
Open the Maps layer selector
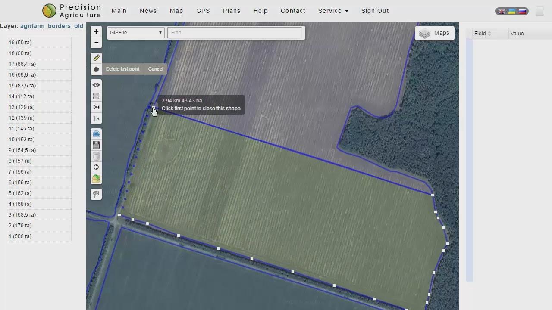coord(434,33)
